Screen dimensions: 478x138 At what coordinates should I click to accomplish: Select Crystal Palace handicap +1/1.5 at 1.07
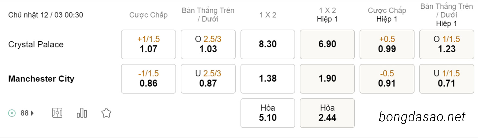148,44
